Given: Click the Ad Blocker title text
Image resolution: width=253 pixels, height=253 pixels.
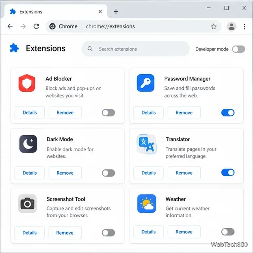Looking at the screenshot, I should click(58, 79).
